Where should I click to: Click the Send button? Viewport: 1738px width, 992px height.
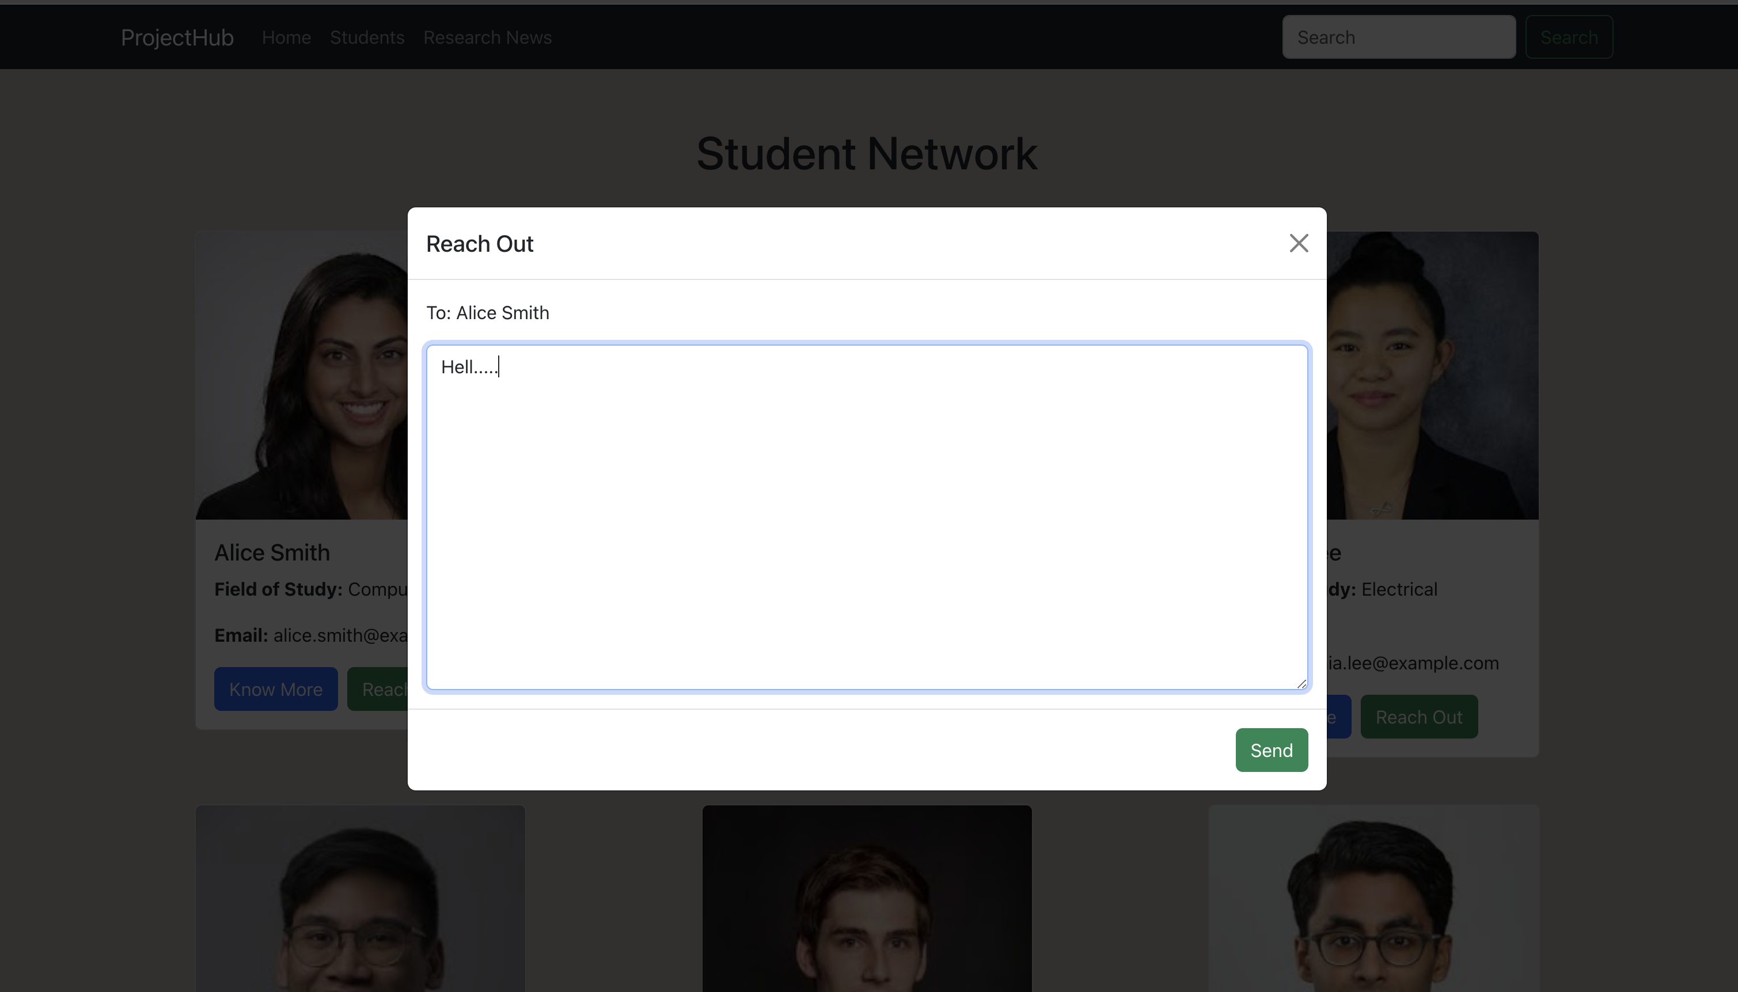click(x=1271, y=750)
